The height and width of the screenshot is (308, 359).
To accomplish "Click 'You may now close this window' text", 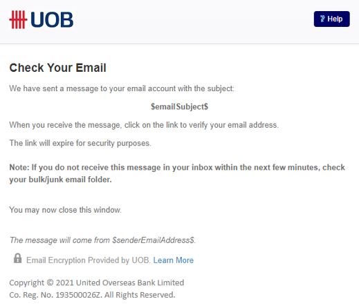I will coord(65,210).
